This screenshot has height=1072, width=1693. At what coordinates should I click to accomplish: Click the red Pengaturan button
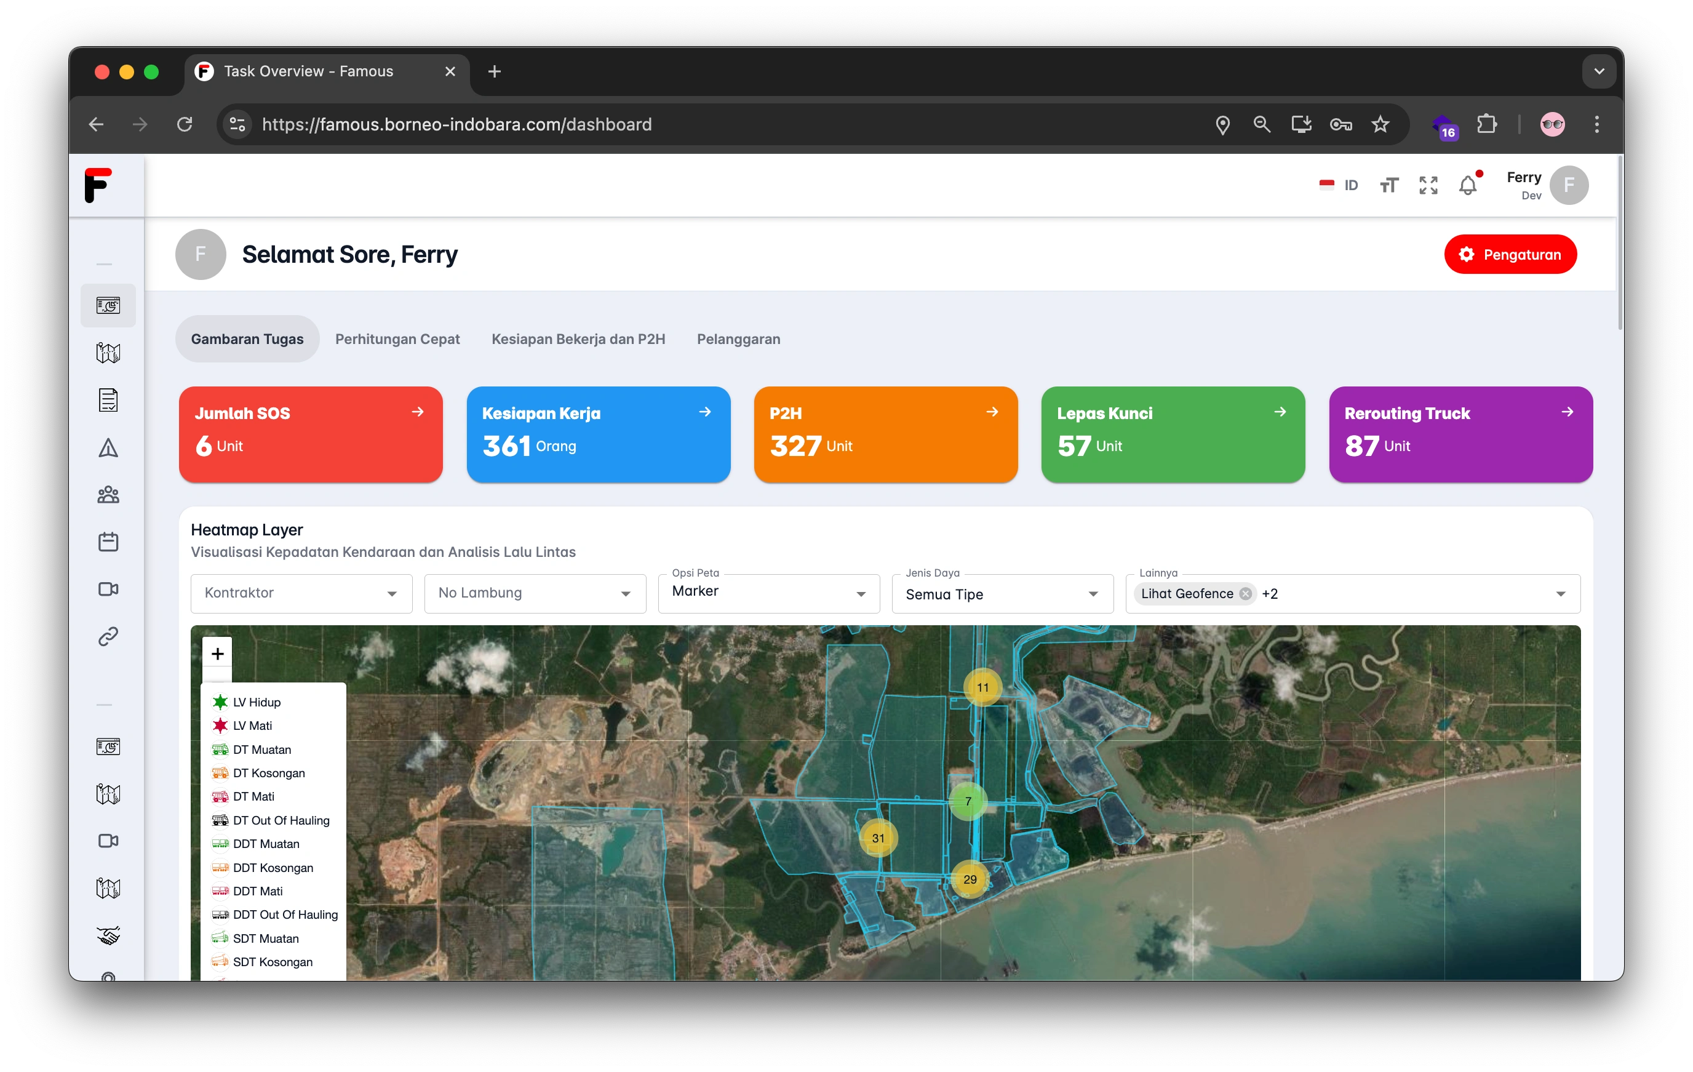[x=1510, y=255]
